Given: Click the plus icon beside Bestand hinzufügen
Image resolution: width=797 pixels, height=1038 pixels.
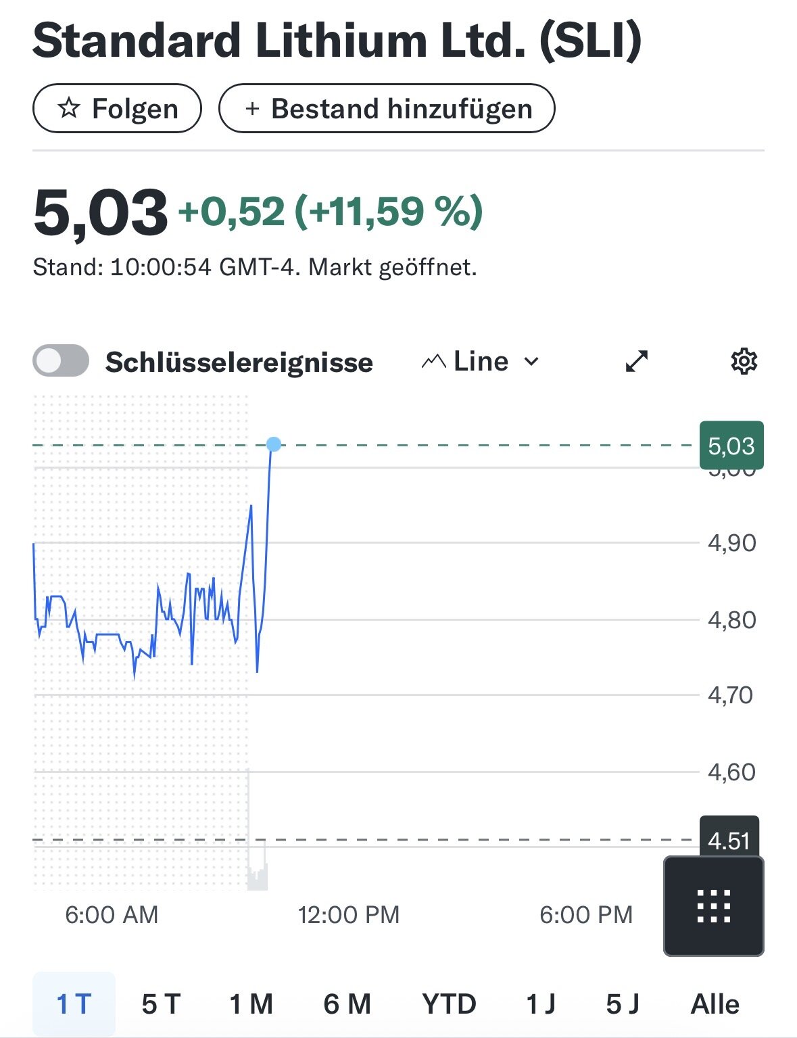Looking at the screenshot, I should pyautogui.click(x=252, y=108).
